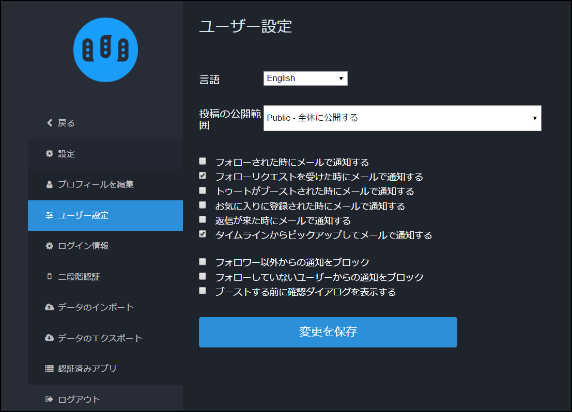Open the 認証済みアプリ menu item
This screenshot has height=412, width=572.
pos(87,369)
